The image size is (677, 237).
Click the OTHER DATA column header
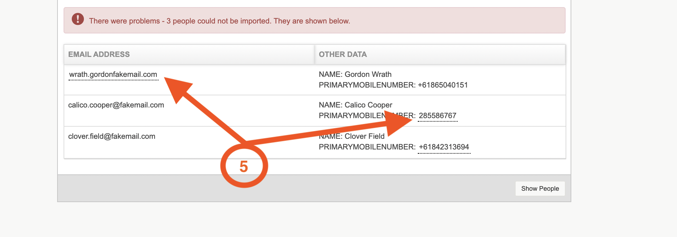[342, 54]
